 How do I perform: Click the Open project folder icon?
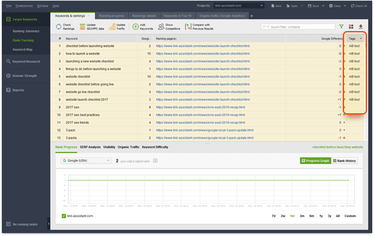click(288, 6)
